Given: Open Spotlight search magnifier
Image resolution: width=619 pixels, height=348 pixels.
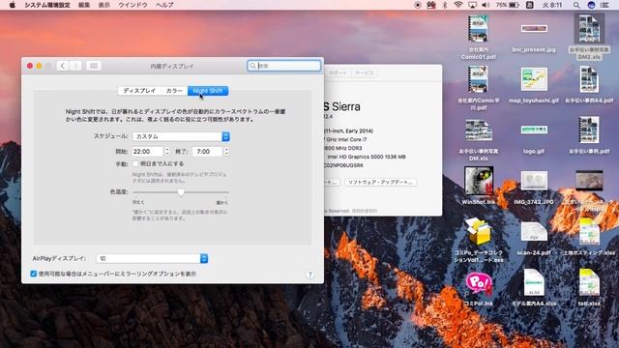Looking at the screenshot, I should tap(576, 5).
